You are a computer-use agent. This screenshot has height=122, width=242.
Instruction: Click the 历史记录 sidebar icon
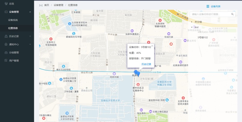click(x=6, y=36)
